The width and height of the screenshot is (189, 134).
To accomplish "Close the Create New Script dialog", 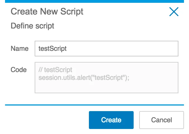I will (x=174, y=12).
